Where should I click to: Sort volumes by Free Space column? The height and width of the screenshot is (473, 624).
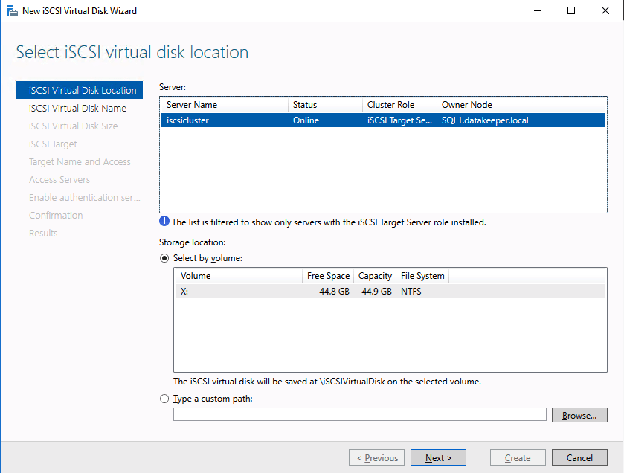327,276
